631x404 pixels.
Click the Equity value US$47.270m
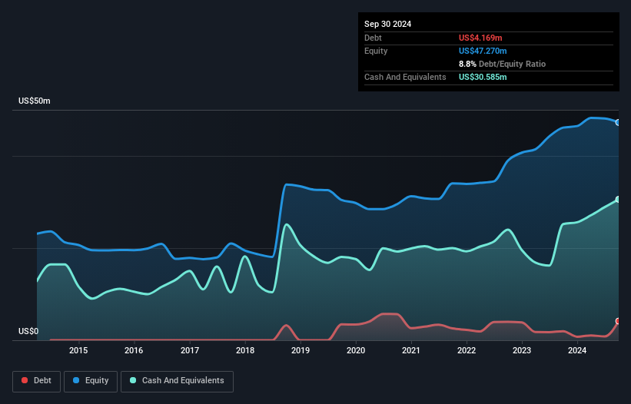tap(483, 51)
